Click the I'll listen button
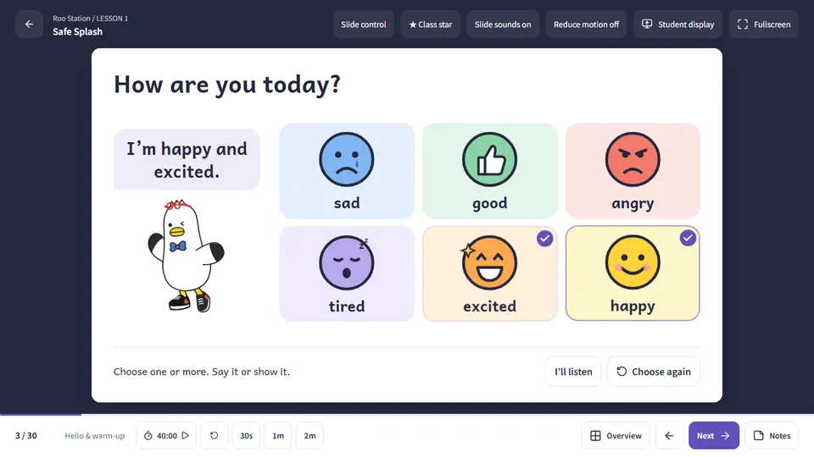This screenshot has height=457, width=814. pyautogui.click(x=573, y=372)
